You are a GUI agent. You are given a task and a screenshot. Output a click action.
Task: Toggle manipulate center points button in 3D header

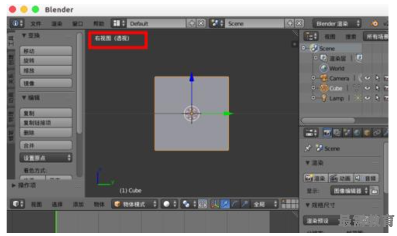click(x=203, y=204)
